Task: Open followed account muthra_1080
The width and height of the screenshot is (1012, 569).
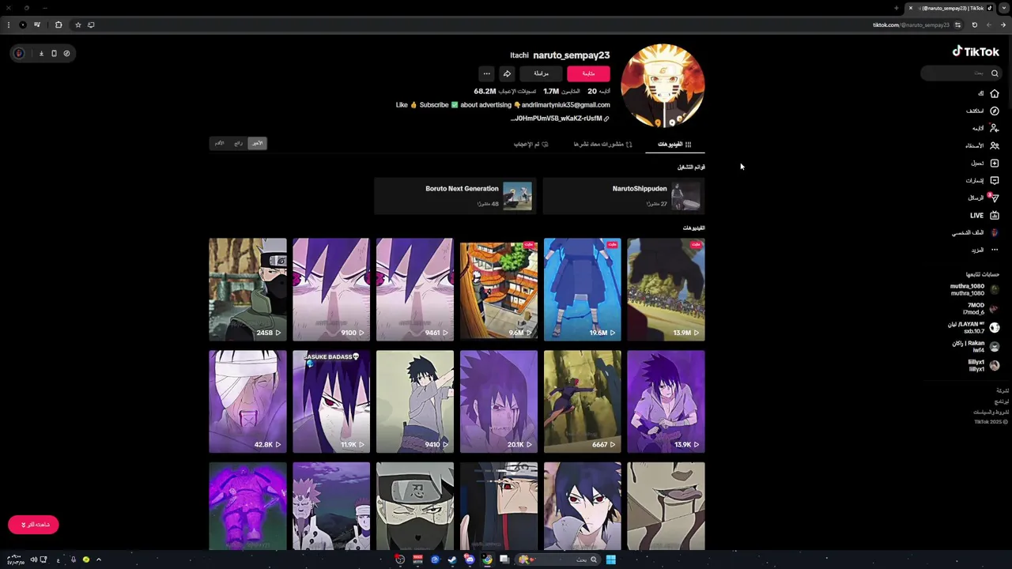Action: pos(974,290)
